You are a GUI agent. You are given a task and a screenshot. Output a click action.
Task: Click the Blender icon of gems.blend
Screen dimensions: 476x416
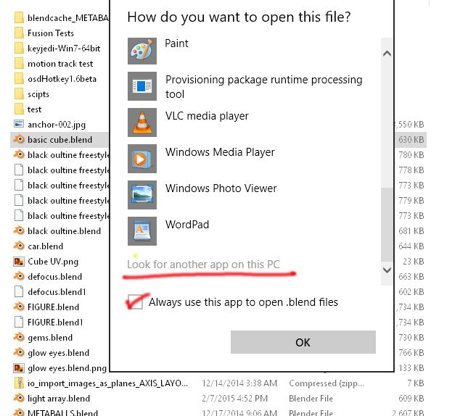coord(19,337)
